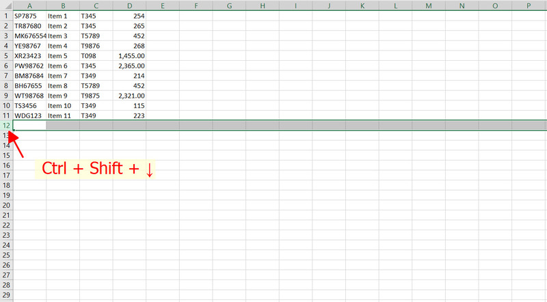Select column A header

pos(29,5)
